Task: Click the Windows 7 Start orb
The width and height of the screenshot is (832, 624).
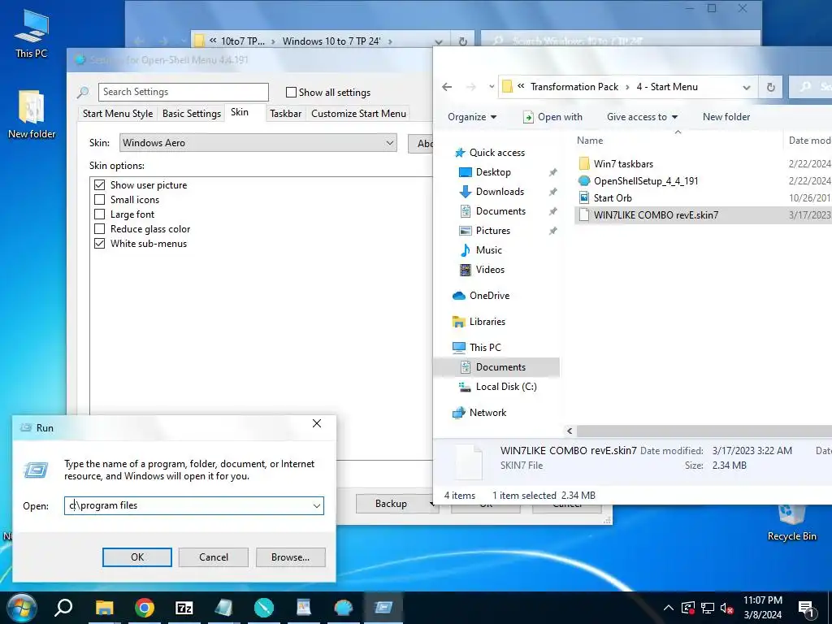Action: click(x=21, y=608)
